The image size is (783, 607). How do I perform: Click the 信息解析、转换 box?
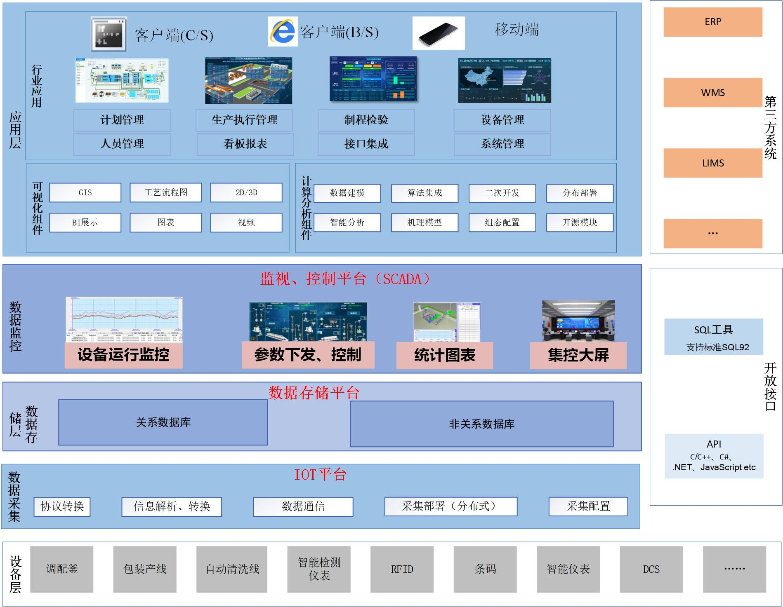pyautogui.click(x=172, y=506)
